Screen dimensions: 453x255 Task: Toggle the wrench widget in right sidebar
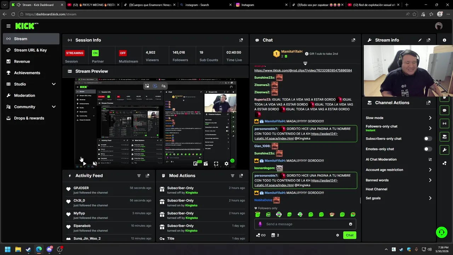(x=445, y=150)
